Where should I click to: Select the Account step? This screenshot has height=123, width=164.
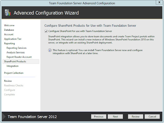[x=9, y=34]
